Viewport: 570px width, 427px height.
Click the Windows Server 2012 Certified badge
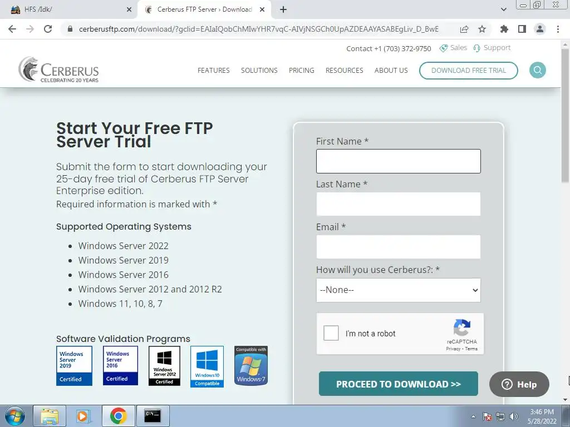click(164, 366)
